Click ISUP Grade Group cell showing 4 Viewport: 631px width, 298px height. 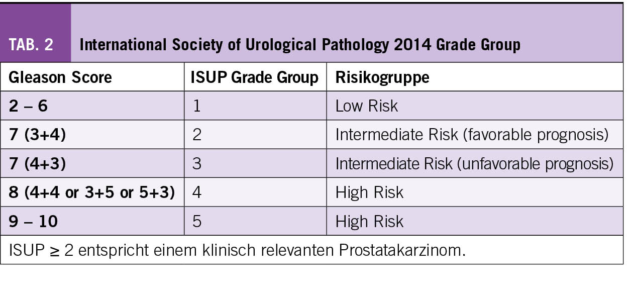coord(197,192)
